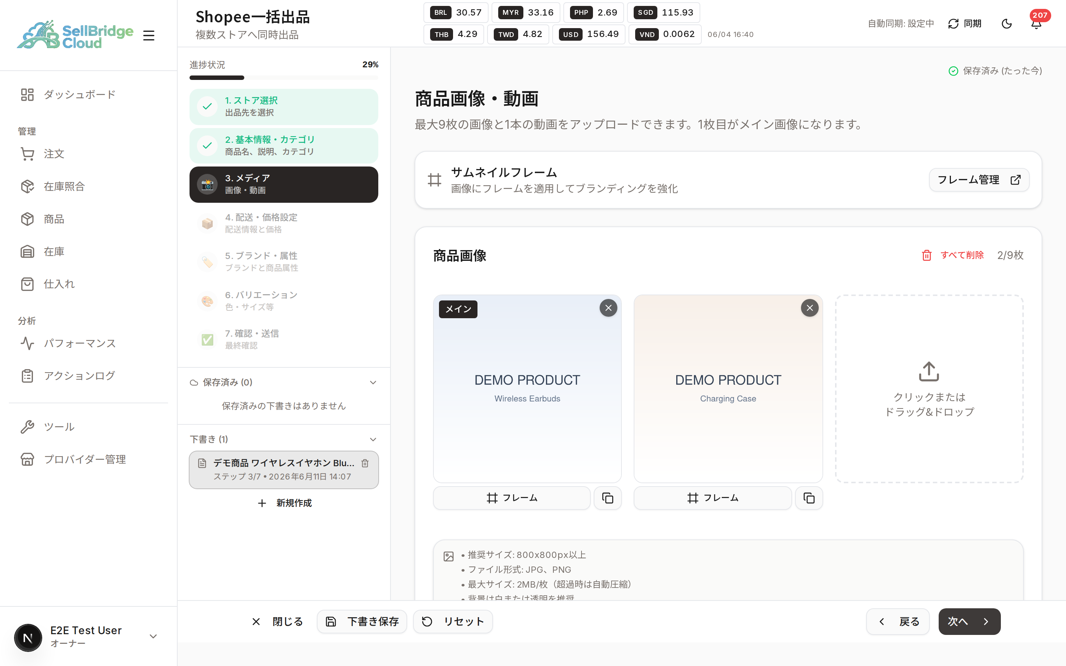1066x666 pixels.
Task: Apply フレーム to the Wireless Earbuds image
Action: pyautogui.click(x=512, y=498)
